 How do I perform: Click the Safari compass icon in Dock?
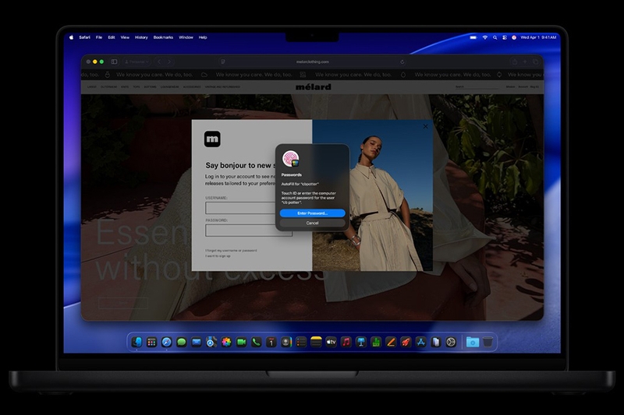click(167, 342)
